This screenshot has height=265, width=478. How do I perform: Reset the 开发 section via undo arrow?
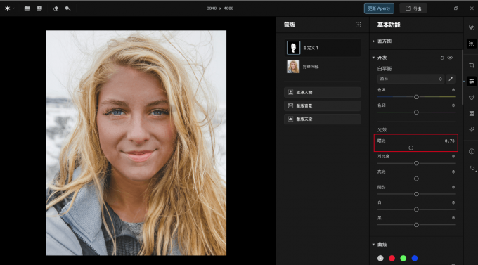(442, 58)
